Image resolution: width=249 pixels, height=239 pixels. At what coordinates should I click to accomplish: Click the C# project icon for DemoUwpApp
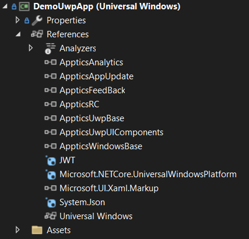(24, 6)
